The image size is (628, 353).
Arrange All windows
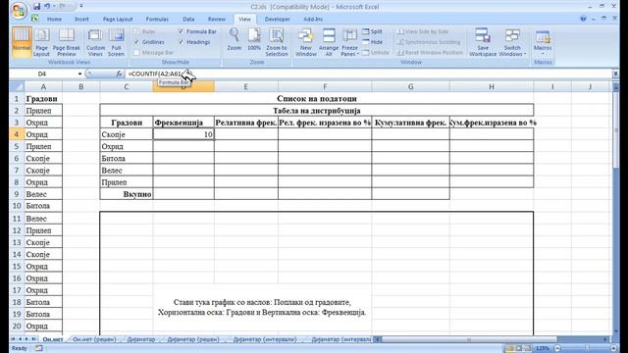[x=329, y=42]
